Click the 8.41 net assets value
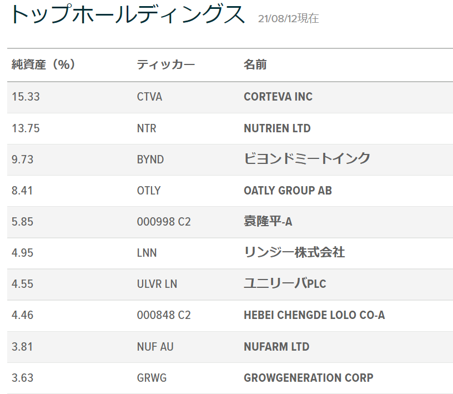Image resolution: width=453 pixels, height=394 pixels. coord(22,191)
